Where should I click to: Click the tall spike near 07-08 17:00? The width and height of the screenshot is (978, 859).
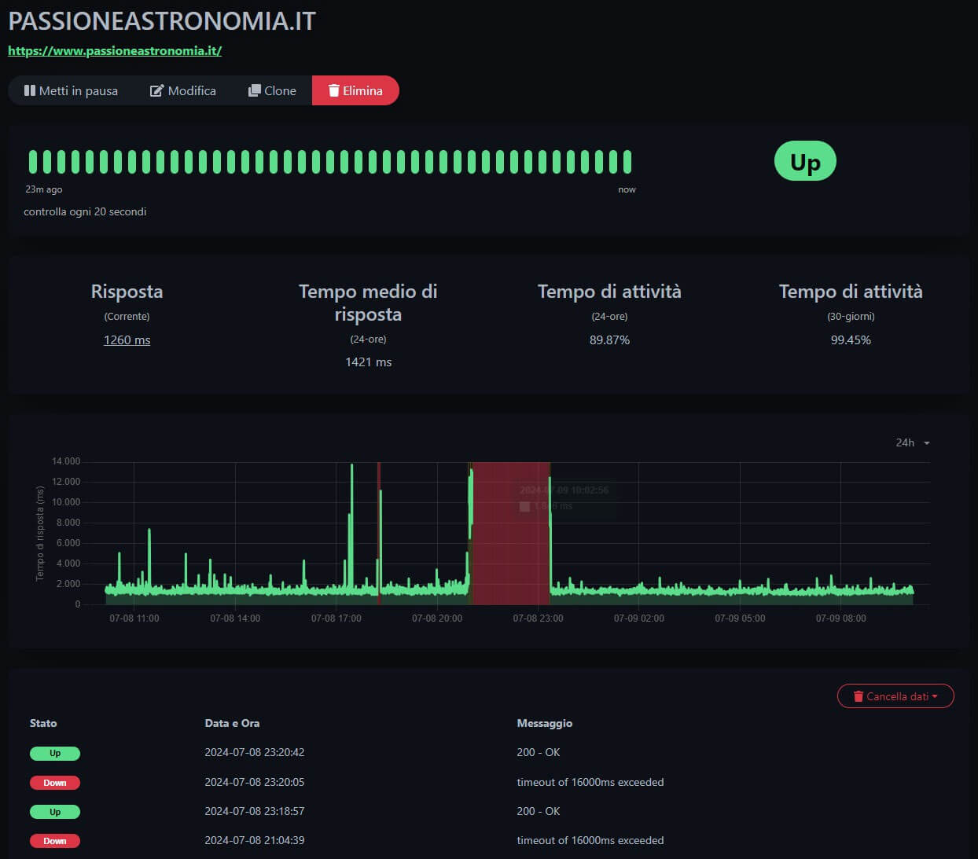coord(351,527)
